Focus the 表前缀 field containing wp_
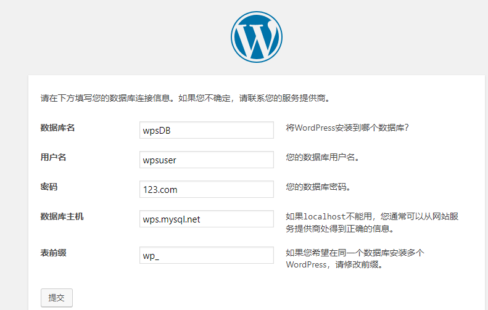Image resolution: width=488 pixels, height=310 pixels. click(x=207, y=255)
